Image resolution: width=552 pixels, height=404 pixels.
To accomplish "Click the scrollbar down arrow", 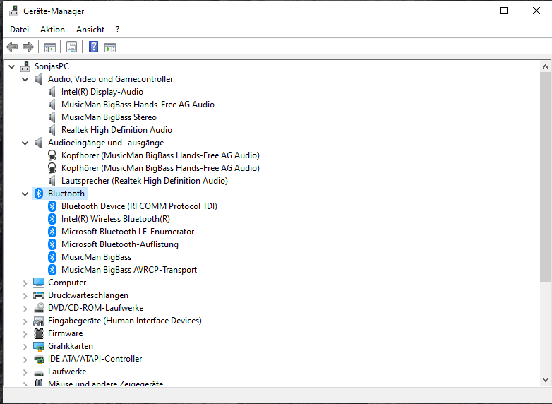I will [546, 380].
